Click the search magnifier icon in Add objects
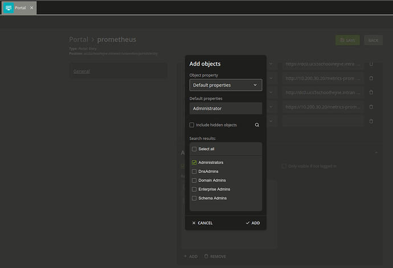Image resolution: width=393 pixels, height=268 pixels. pyautogui.click(x=257, y=125)
